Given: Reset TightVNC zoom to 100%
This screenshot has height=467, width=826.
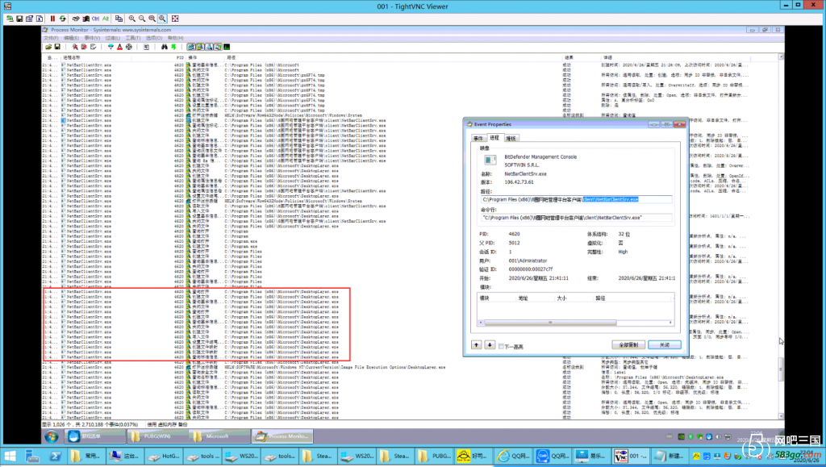Looking at the screenshot, I should coord(152,19).
